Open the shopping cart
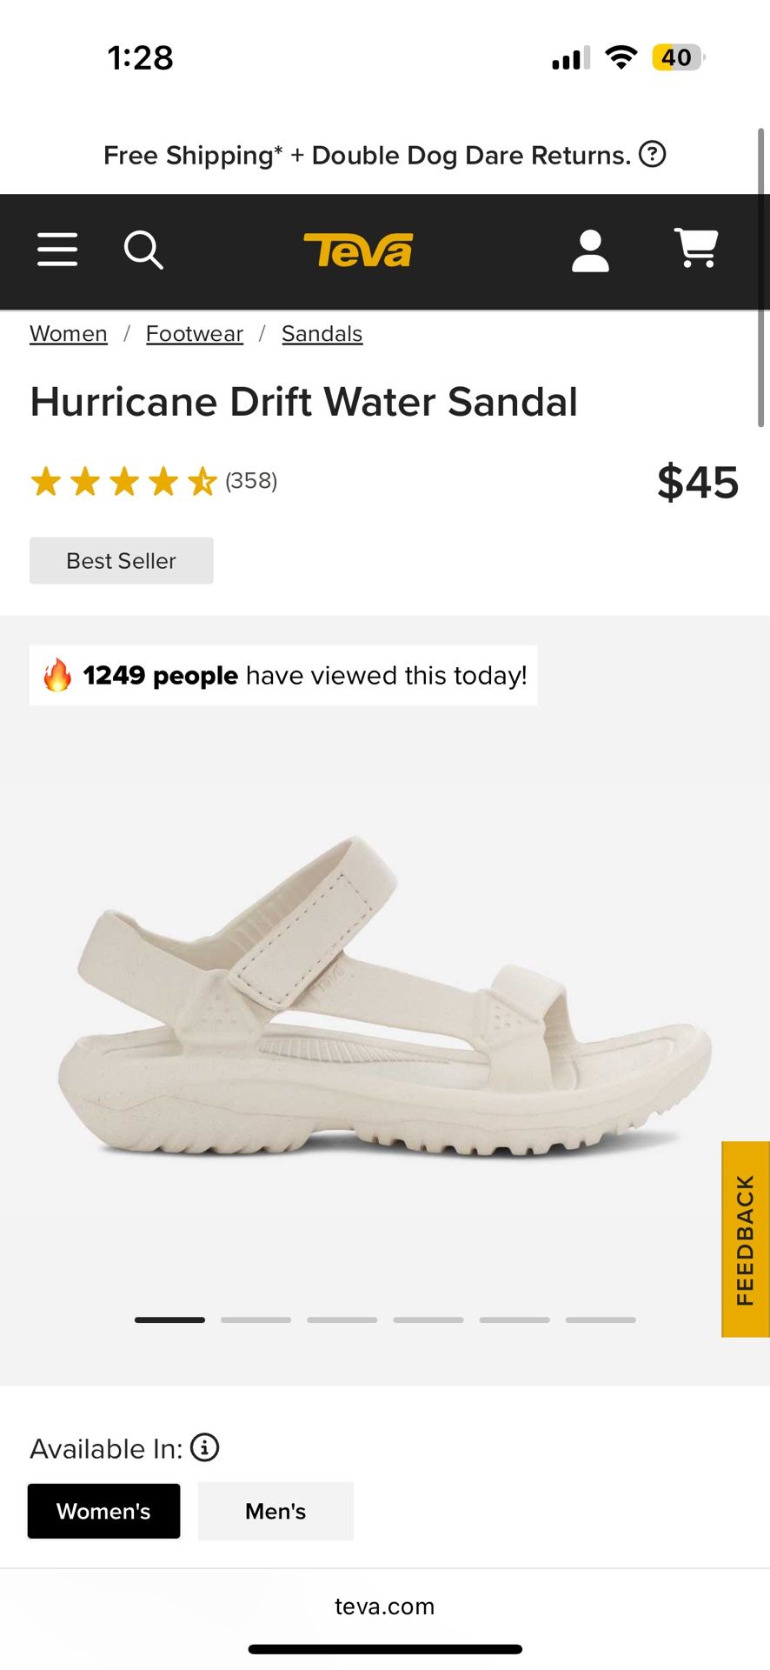Screen dimensions: 770x1670 (x=695, y=250)
